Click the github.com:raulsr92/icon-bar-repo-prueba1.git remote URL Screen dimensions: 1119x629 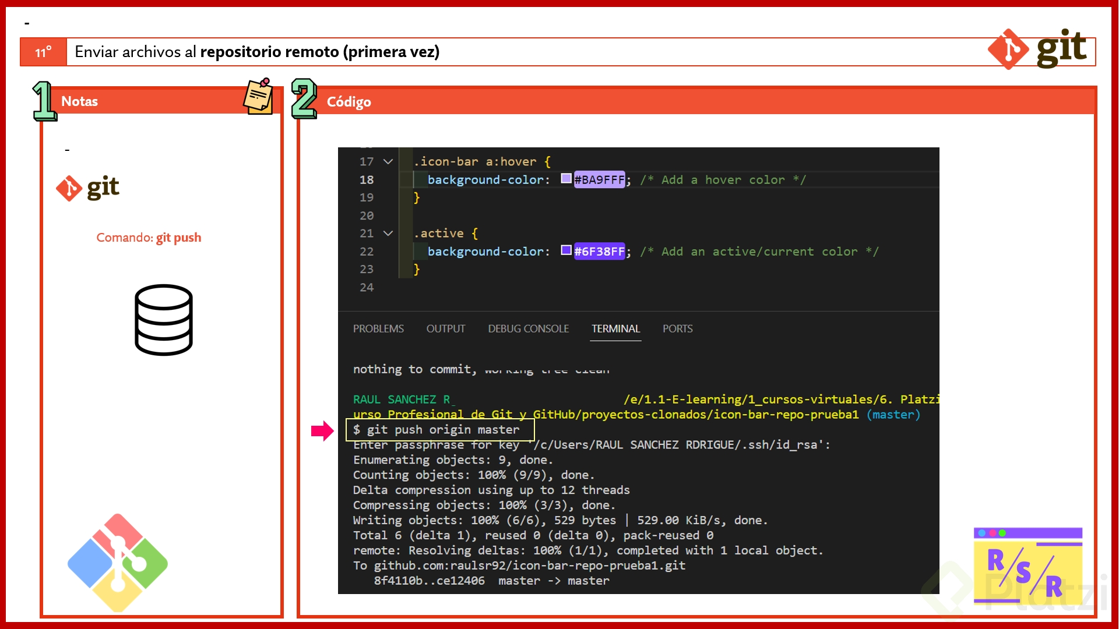529,566
